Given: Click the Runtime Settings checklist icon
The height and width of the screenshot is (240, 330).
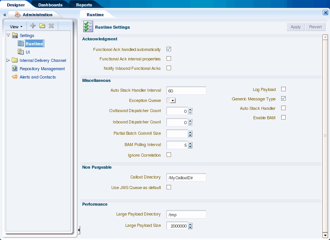Looking at the screenshot, I should pos(88,26).
